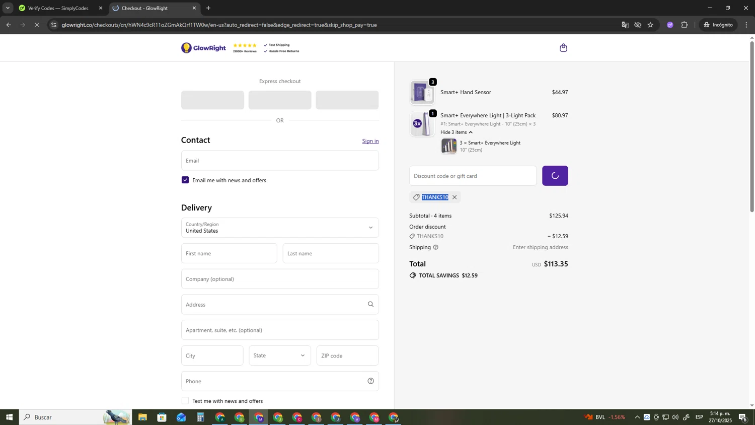Open Outlook in taskbar
This screenshot has height=425, width=755.
(181, 417)
